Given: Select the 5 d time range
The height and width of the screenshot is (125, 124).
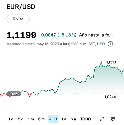Looking at the screenshot, I should click(21, 119).
